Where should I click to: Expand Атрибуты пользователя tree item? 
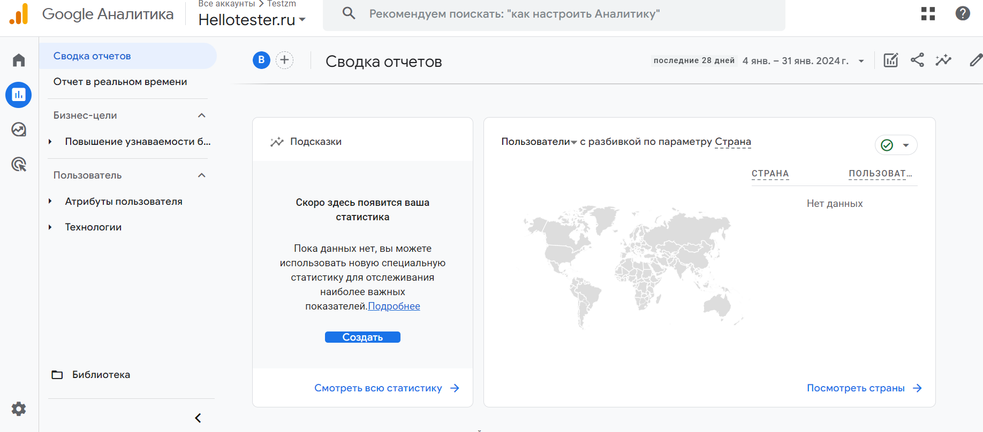point(50,202)
